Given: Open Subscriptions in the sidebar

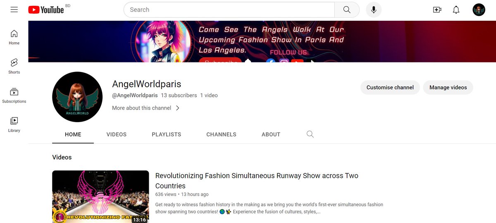Looking at the screenshot, I should point(14,95).
